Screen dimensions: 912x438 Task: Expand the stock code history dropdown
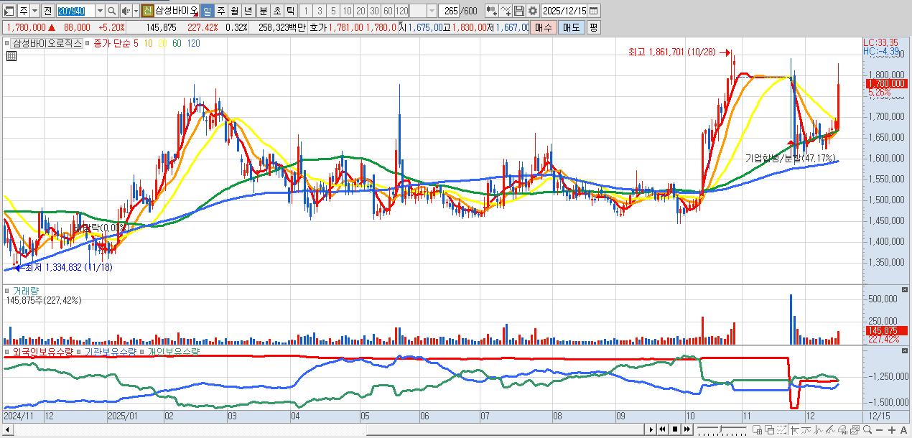tap(100, 11)
